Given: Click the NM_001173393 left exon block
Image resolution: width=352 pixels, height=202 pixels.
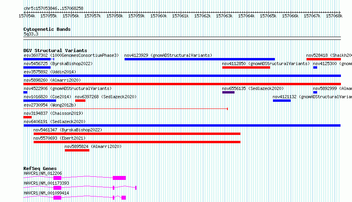Looking at the screenshot, I should pos(57,188).
